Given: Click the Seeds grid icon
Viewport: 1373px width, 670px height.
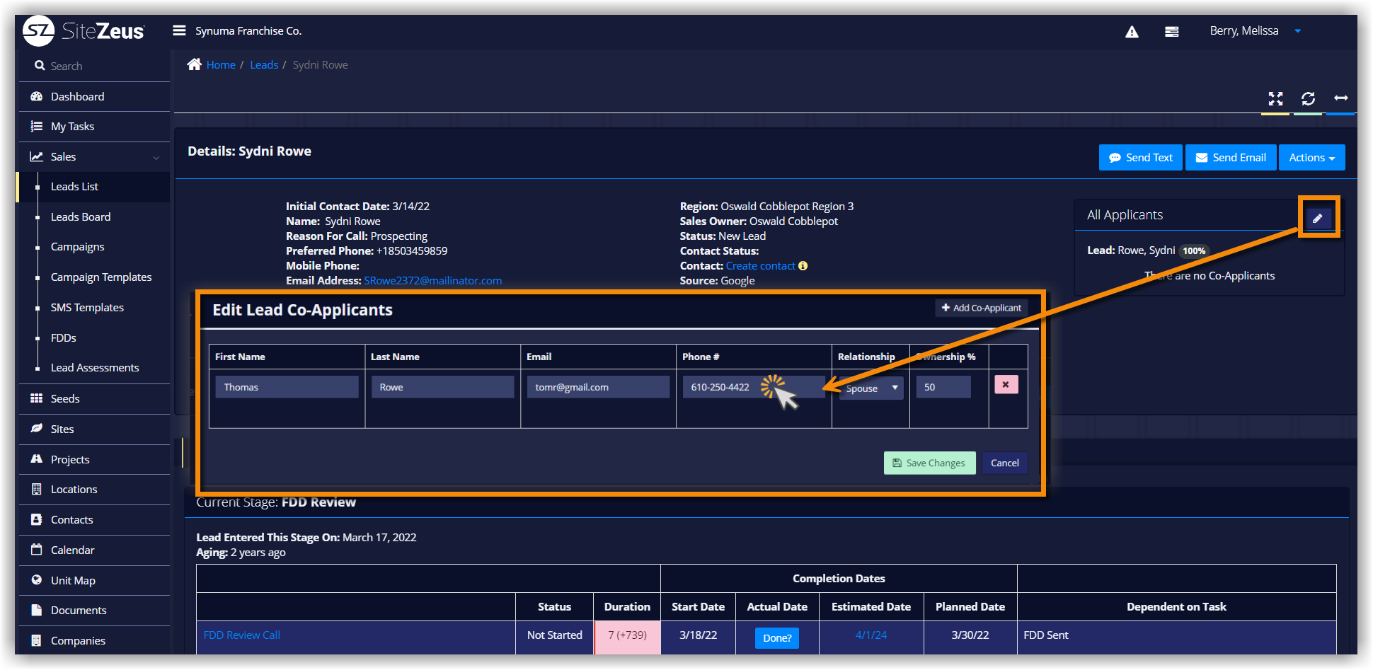Looking at the screenshot, I should [37, 398].
